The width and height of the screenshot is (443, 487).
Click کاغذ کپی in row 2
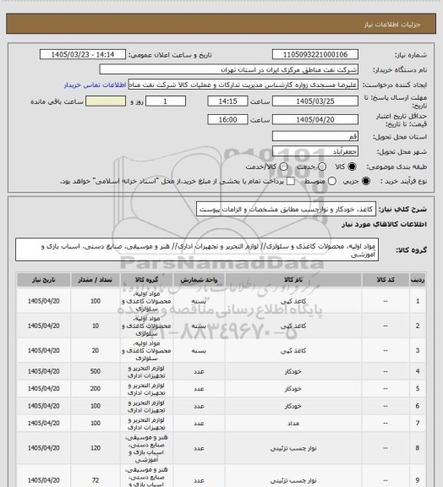click(293, 326)
